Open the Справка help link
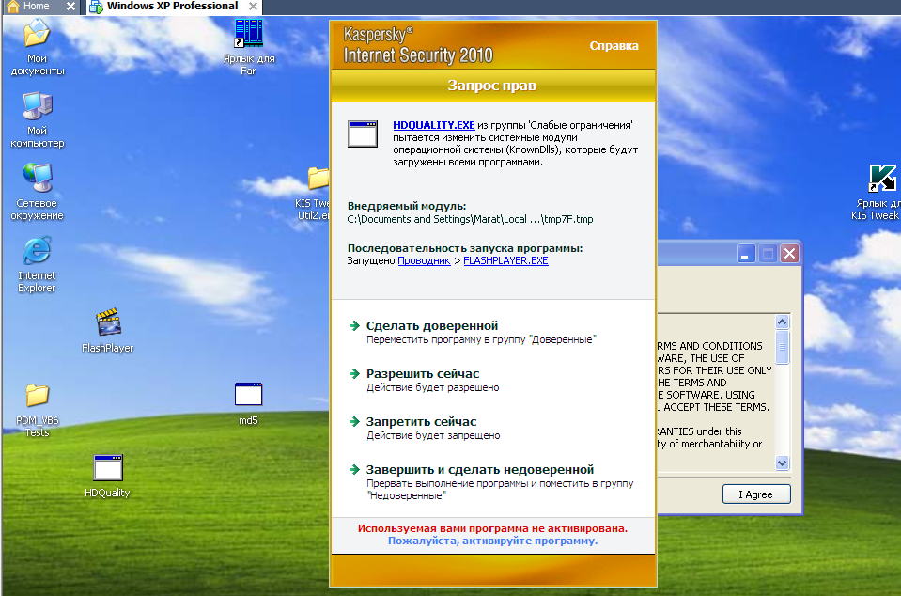The image size is (901, 596). click(x=614, y=46)
